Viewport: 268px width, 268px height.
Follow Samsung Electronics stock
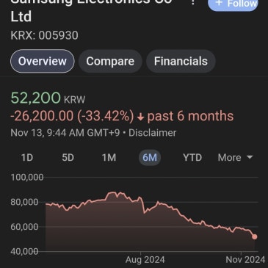[233, 4]
